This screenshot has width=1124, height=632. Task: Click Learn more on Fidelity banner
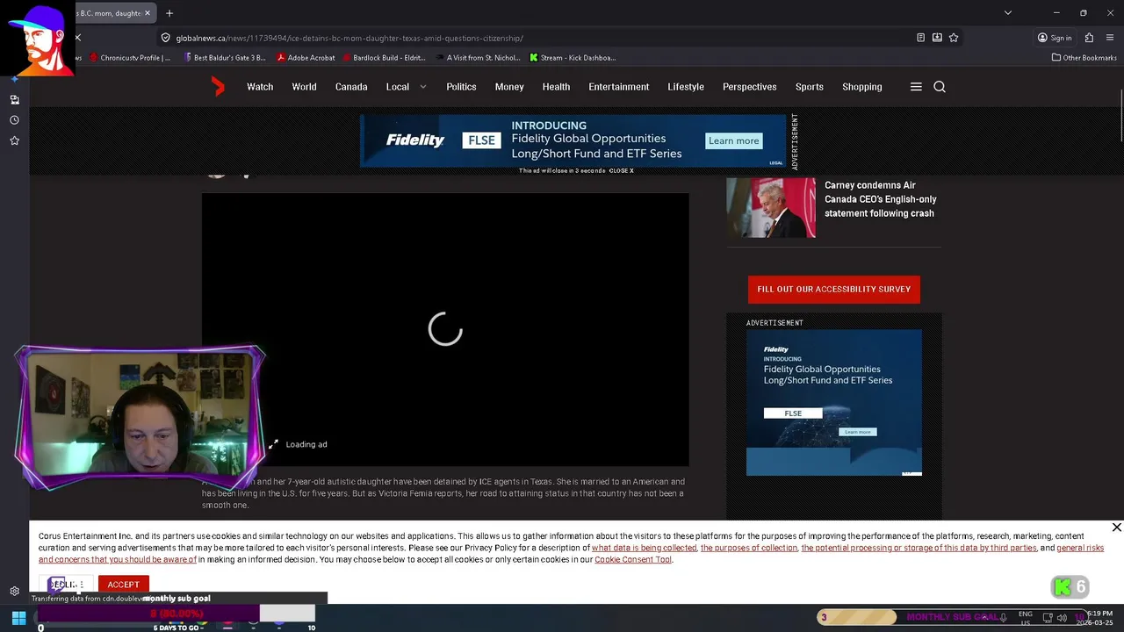point(734,140)
